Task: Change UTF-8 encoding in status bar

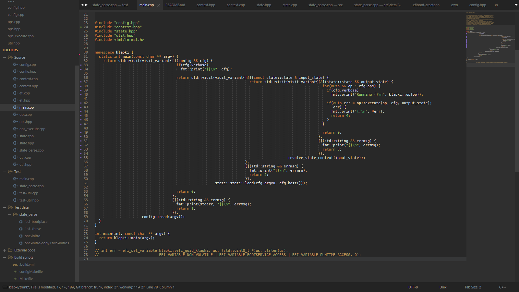Action: 413,287
